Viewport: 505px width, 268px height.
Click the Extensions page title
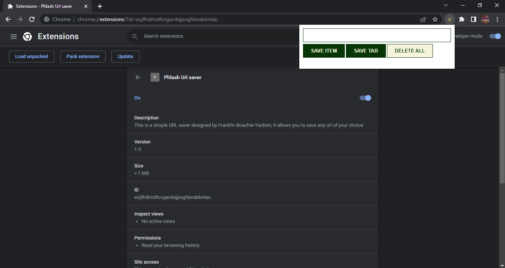click(x=58, y=37)
